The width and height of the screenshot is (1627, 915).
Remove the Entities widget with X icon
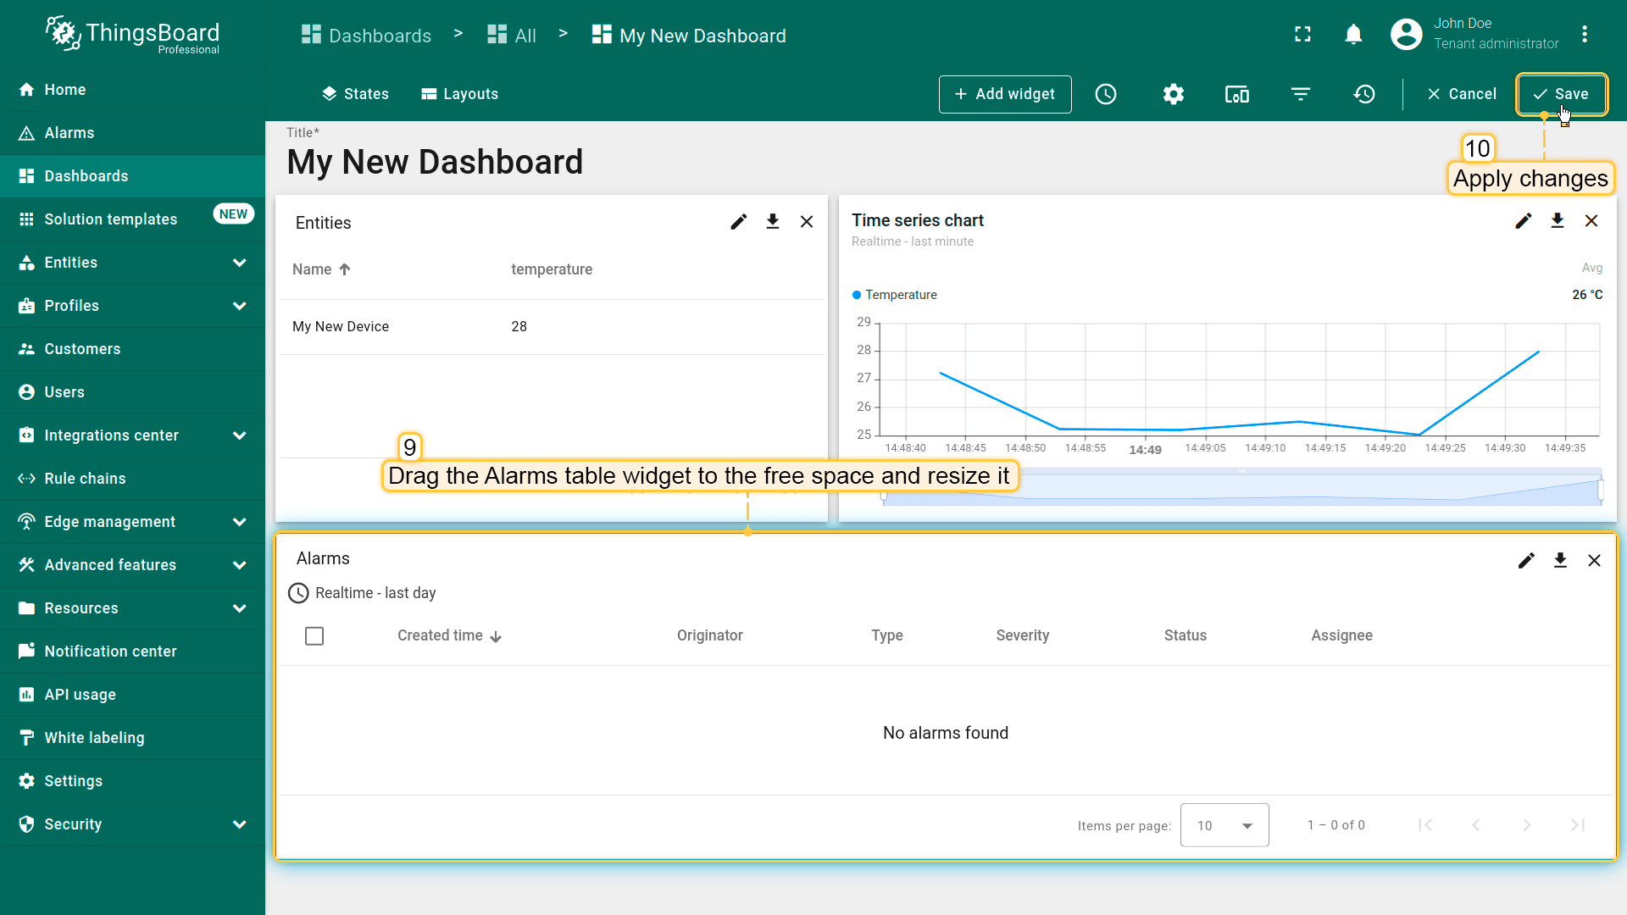[807, 222]
